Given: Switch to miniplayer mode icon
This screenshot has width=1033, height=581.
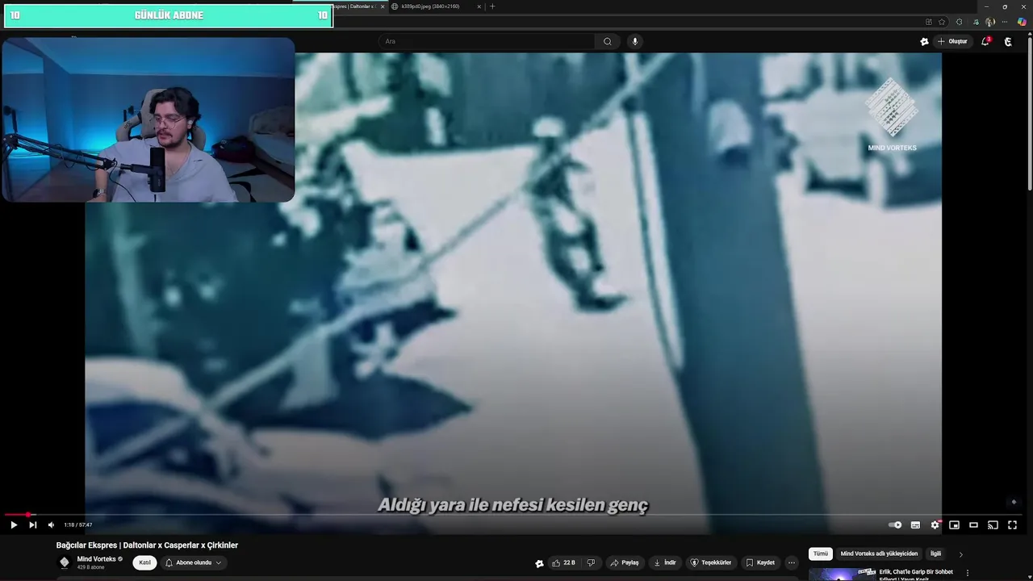Looking at the screenshot, I should click(954, 525).
